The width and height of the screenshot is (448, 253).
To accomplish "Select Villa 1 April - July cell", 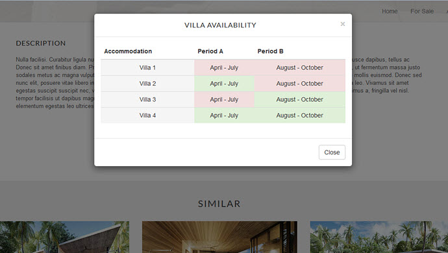I will pos(224,67).
